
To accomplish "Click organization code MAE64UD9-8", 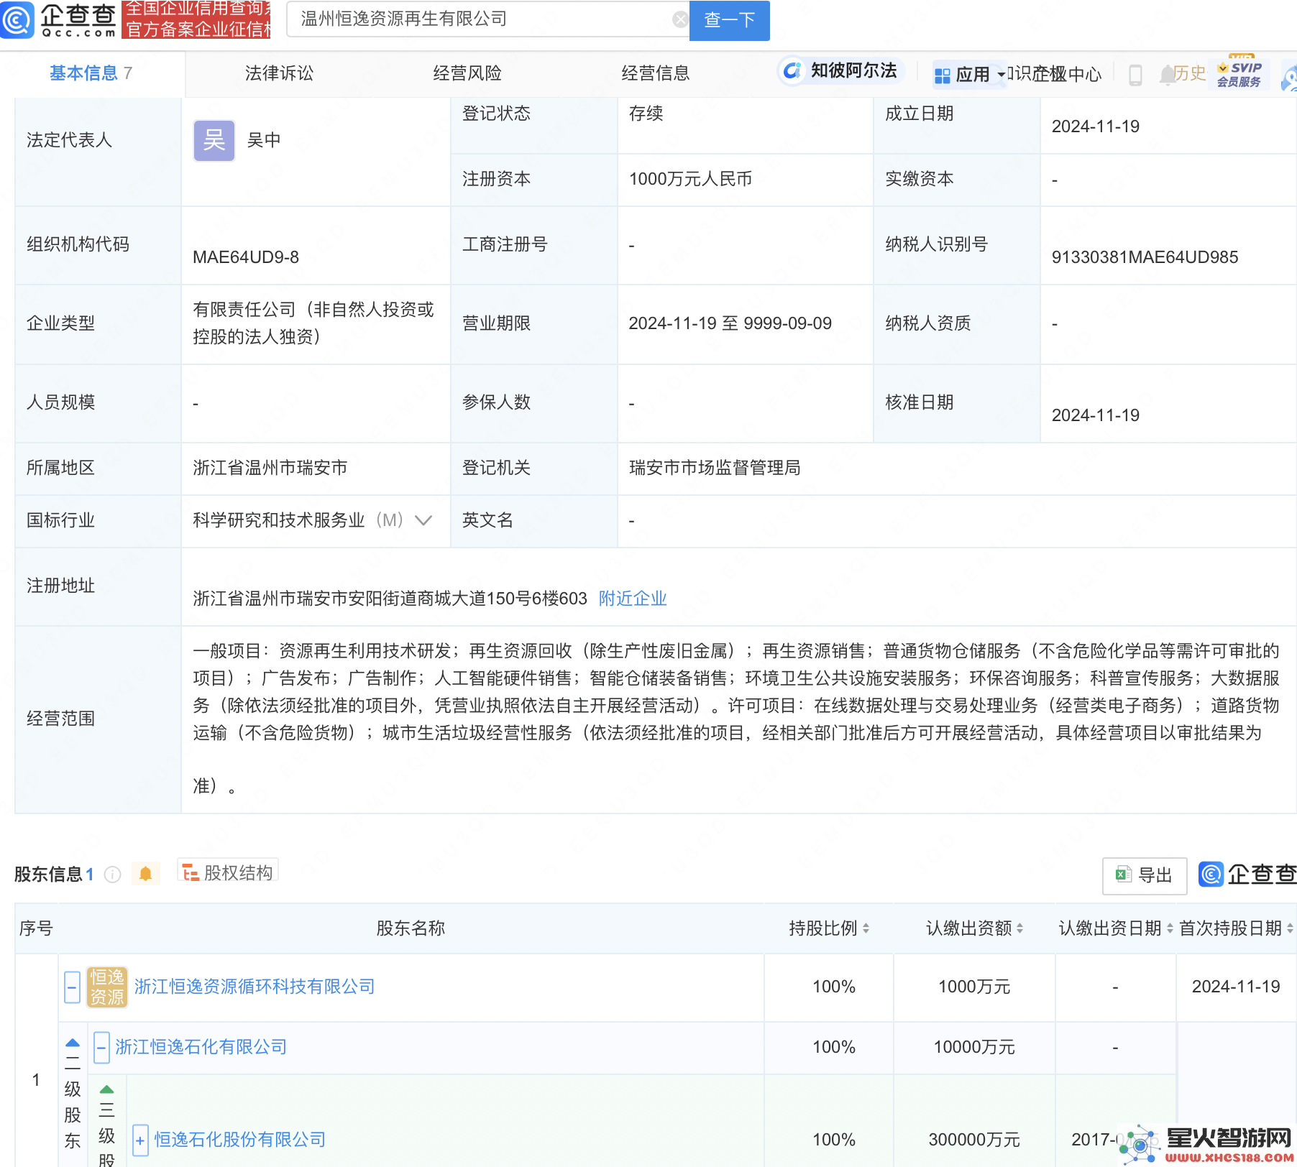I will click(x=246, y=257).
